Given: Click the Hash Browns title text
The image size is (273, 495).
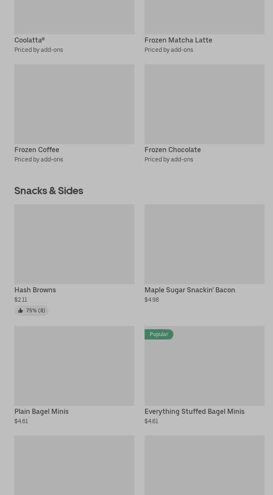Looking at the screenshot, I should [35, 290].
